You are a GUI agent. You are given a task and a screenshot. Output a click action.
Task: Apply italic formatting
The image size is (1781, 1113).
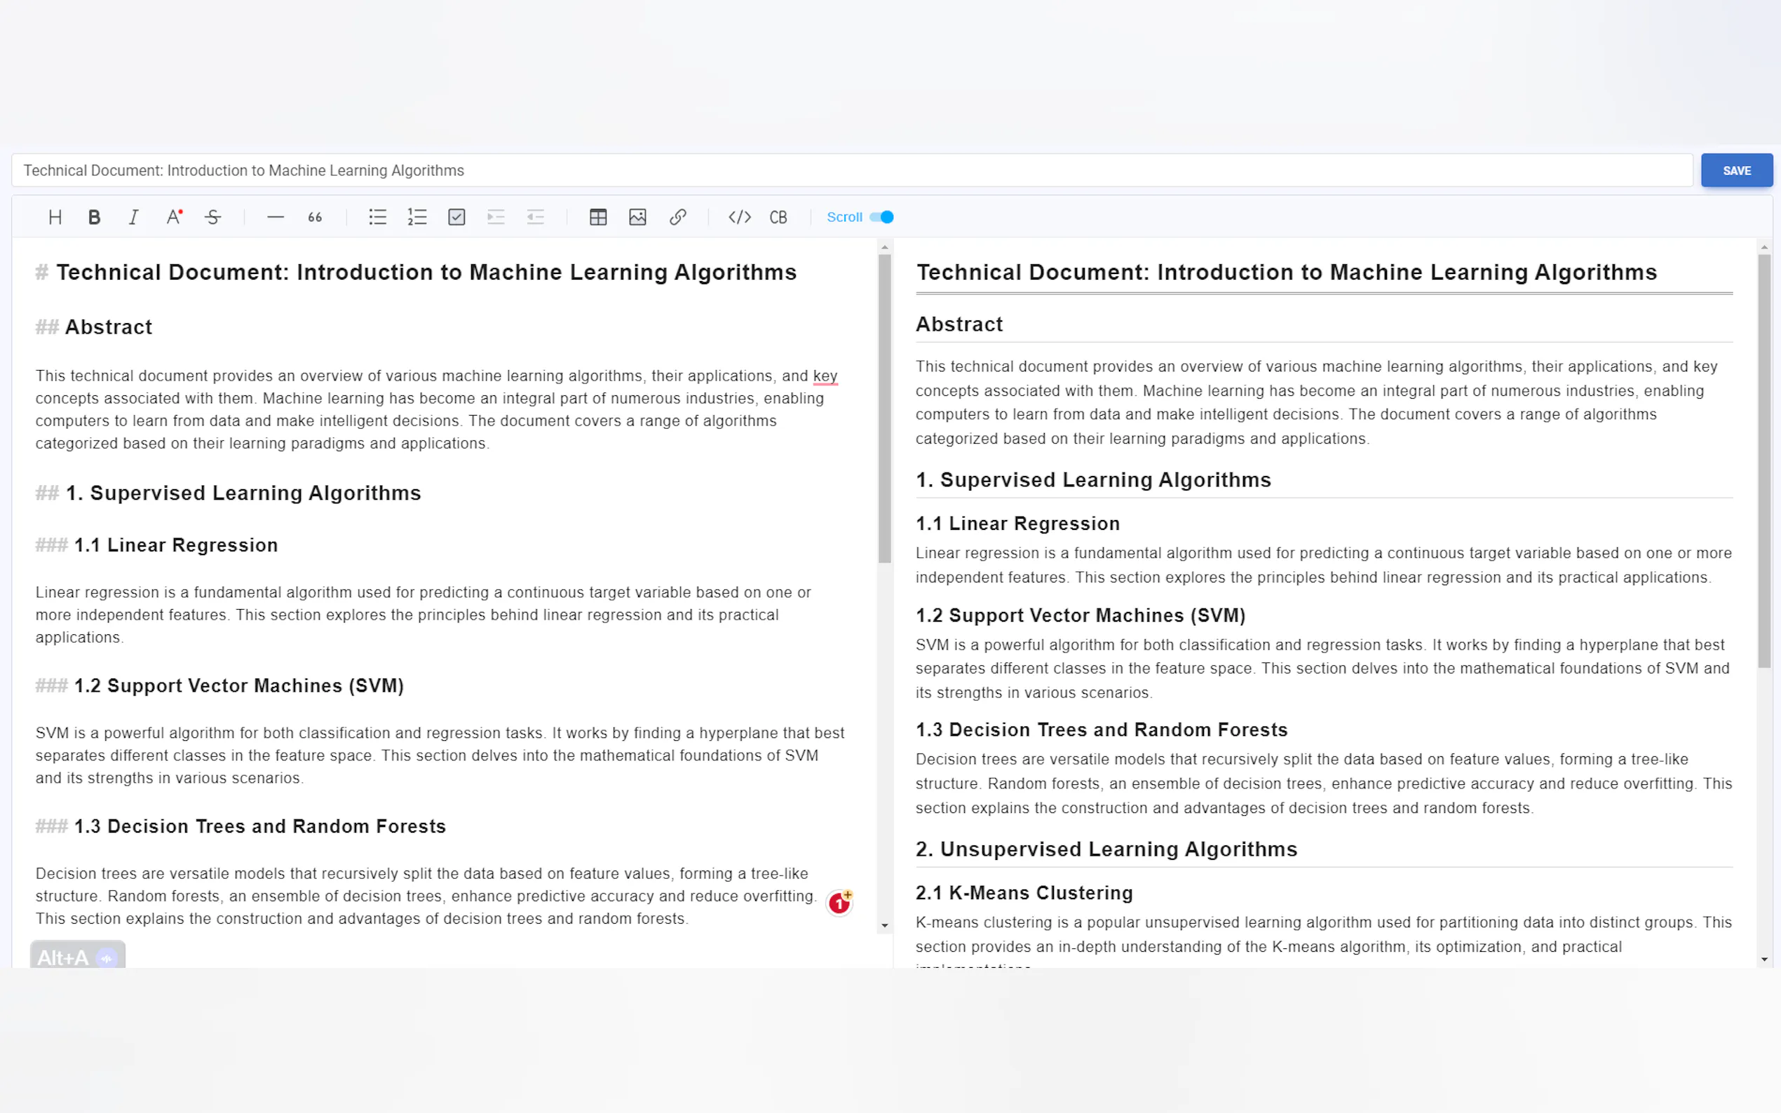point(133,217)
